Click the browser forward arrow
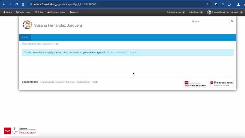Screen dimensions: 245x138 point(10,4)
